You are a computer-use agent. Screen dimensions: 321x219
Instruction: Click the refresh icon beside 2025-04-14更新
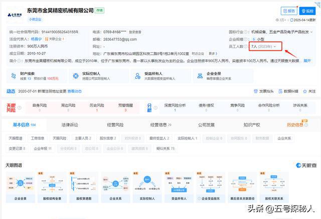click(x=292, y=20)
